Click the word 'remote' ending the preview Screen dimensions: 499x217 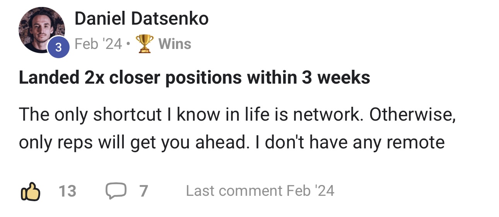[415, 143]
